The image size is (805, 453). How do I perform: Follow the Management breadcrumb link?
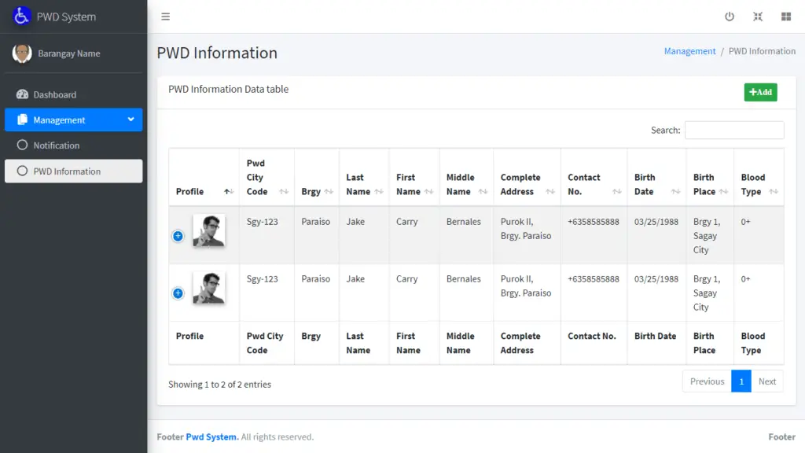[x=689, y=50]
